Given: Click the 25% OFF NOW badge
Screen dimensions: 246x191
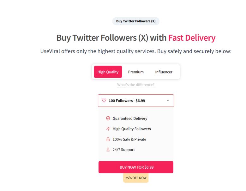Looking at the screenshot, I should click(x=136, y=178).
